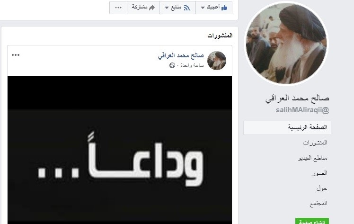Open المجتمع community section
Viewport: 354px width, 224px height.
319,204
